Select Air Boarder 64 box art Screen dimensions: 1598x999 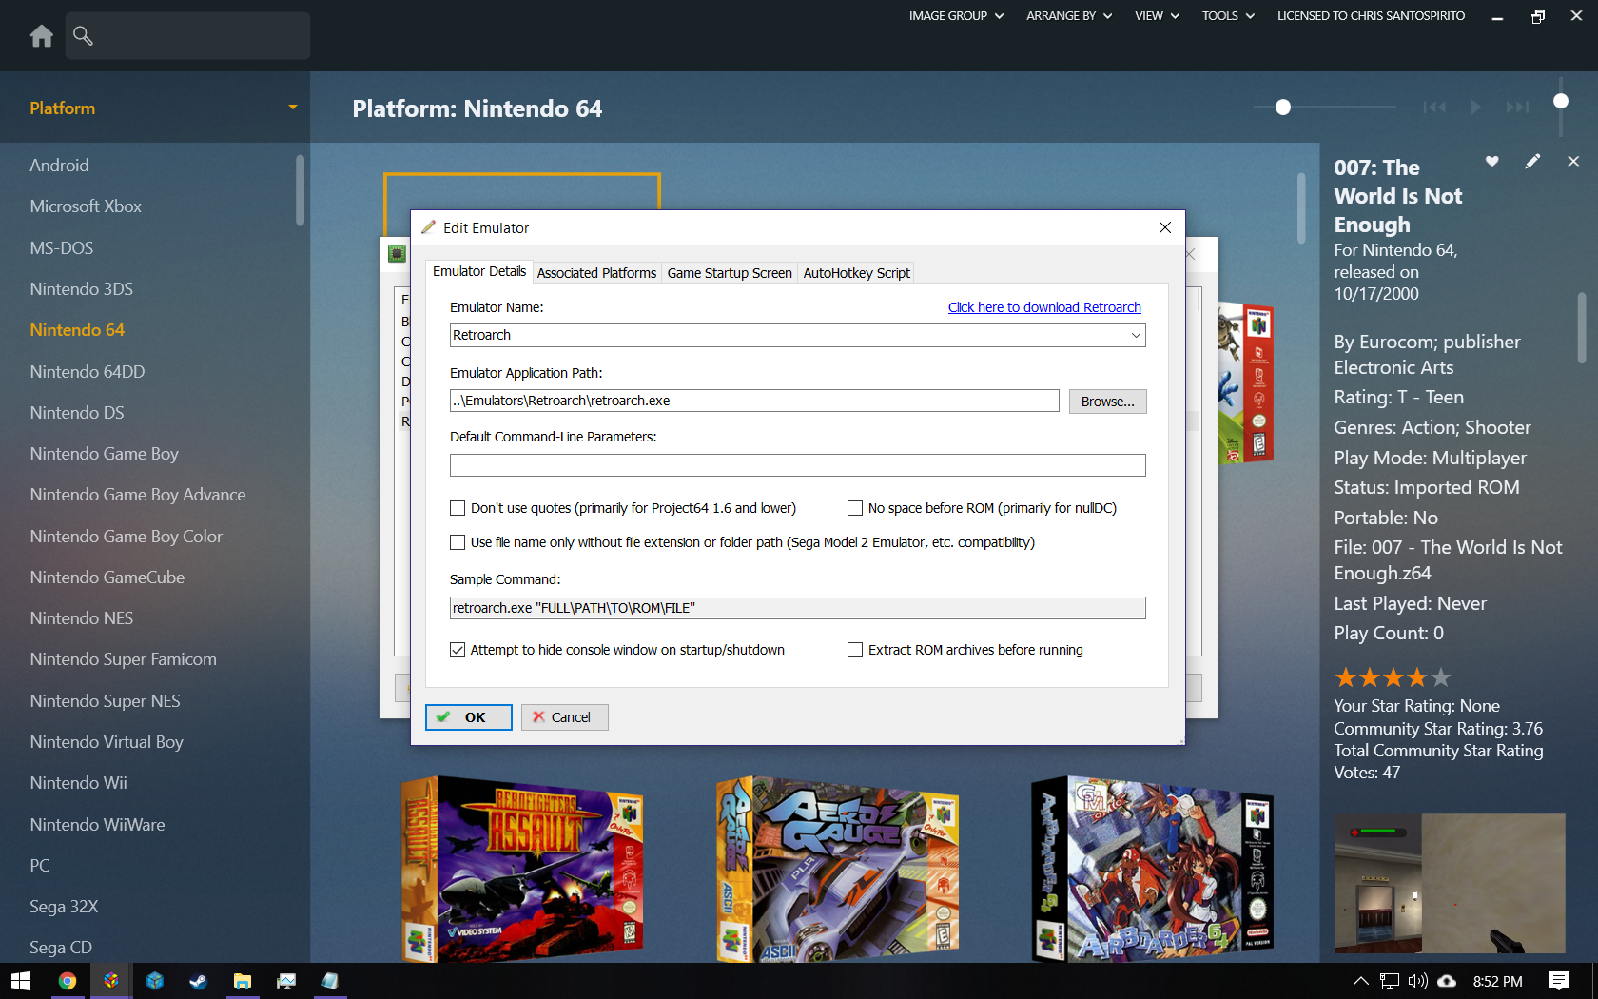click(1152, 869)
